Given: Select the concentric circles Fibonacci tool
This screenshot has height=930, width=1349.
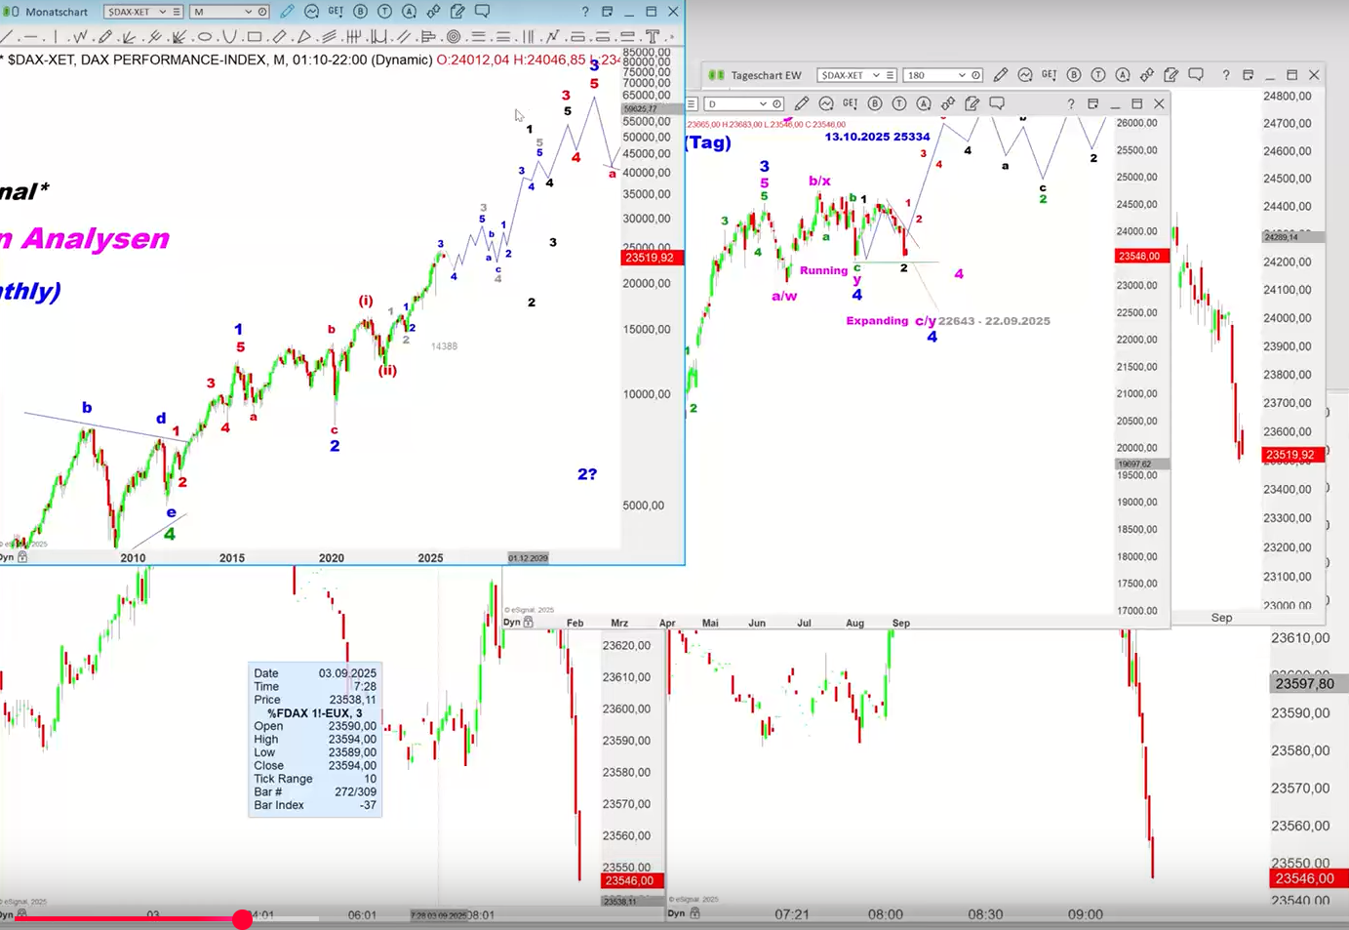Looking at the screenshot, I should [x=454, y=37].
